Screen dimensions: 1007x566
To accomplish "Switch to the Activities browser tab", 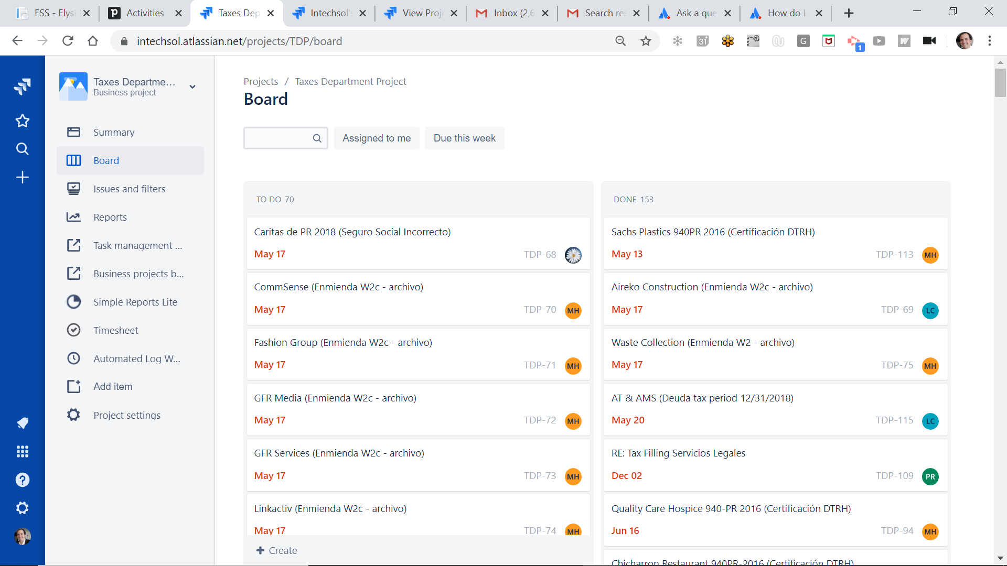I will [145, 13].
